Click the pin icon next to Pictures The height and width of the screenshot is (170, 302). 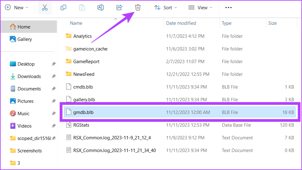coord(54,101)
